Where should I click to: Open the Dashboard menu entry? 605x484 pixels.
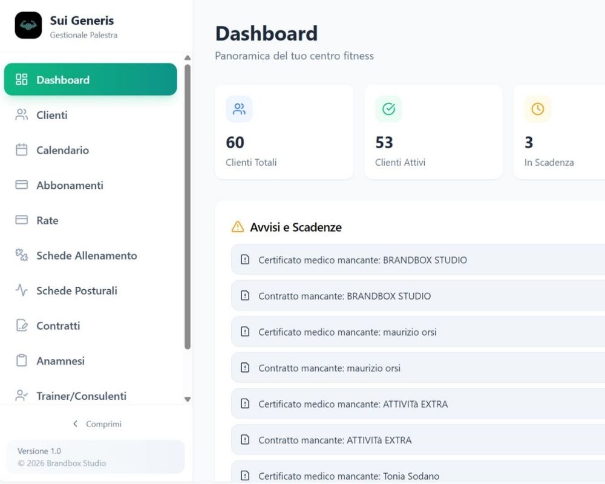(90, 79)
